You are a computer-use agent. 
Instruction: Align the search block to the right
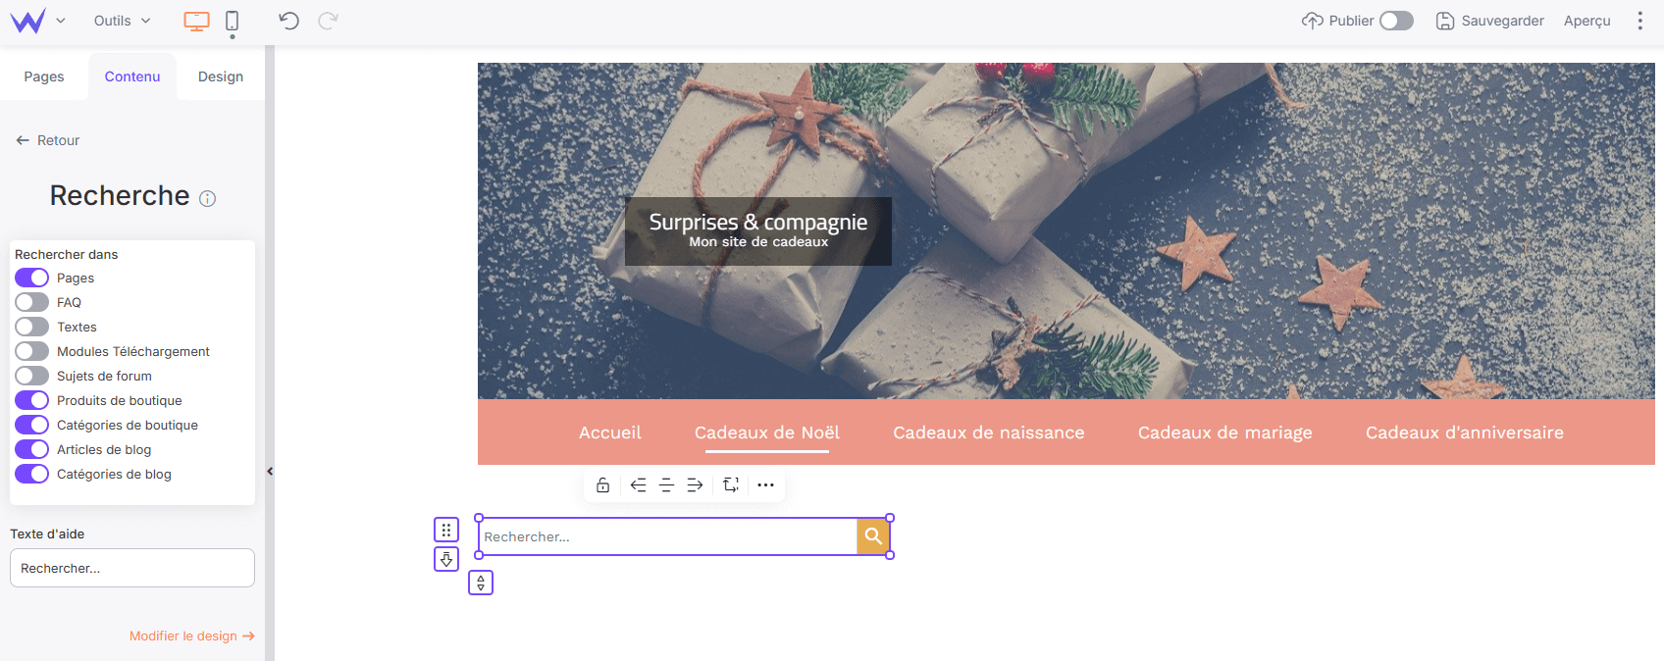[695, 484]
